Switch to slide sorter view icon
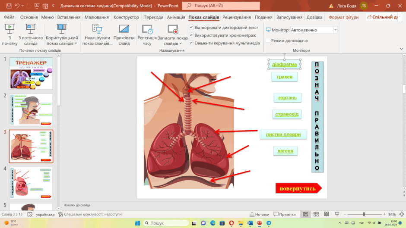The height and width of the screenshot is (228, 406). [x=316, y=214]
